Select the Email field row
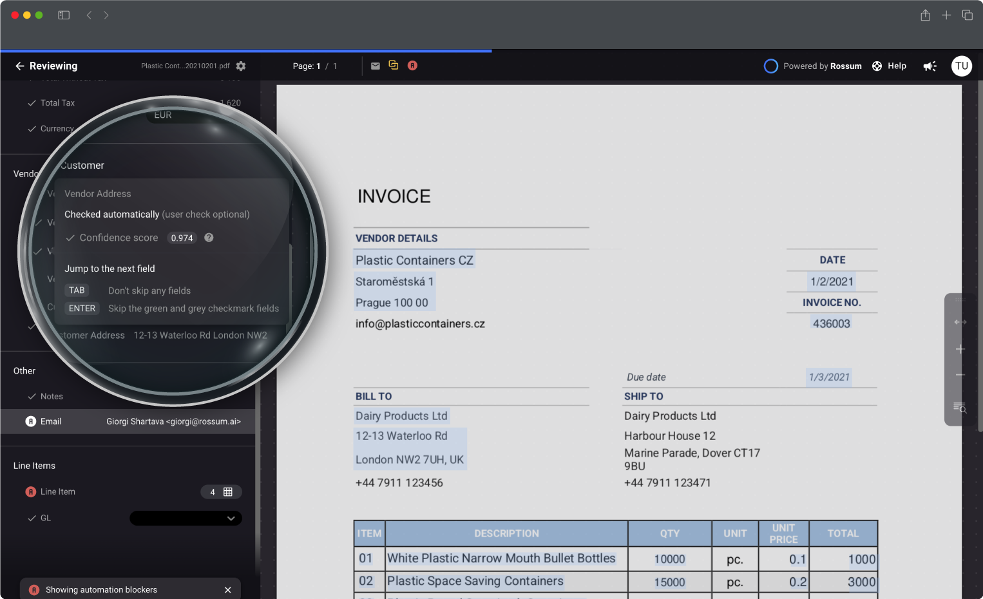 pos(128,421)
